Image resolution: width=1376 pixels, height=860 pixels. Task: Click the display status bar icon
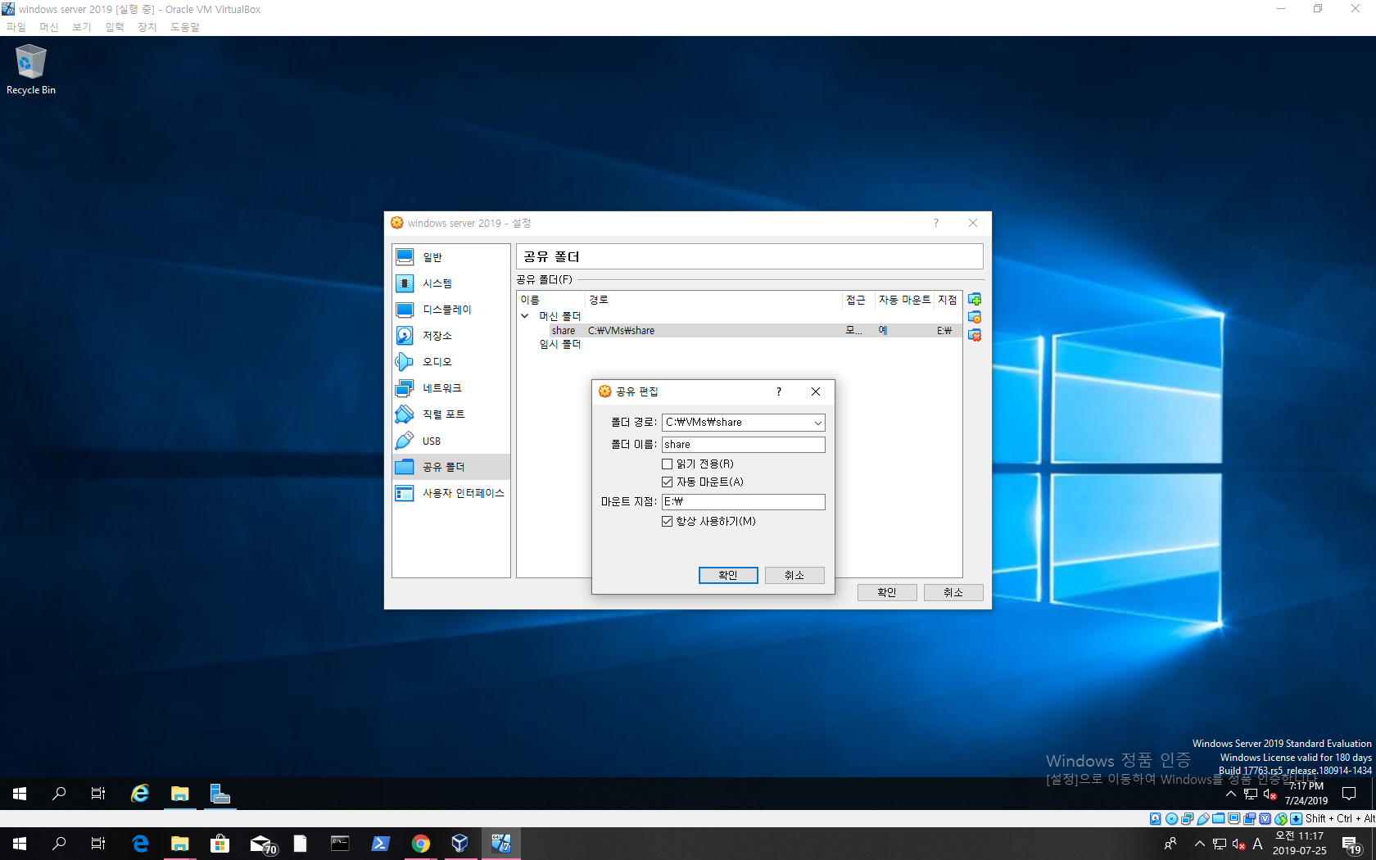(1234, 819)
